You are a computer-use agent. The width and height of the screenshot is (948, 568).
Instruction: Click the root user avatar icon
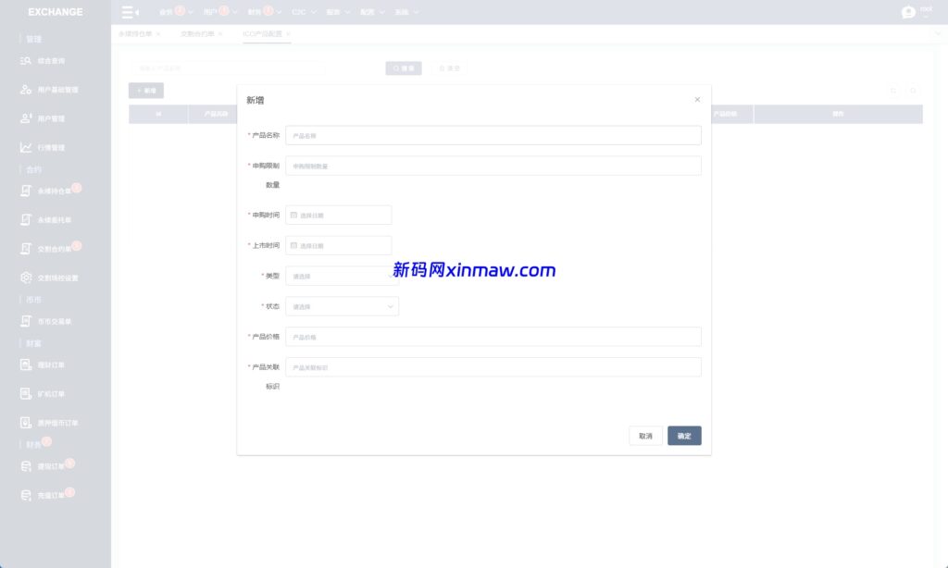(908, 12)
